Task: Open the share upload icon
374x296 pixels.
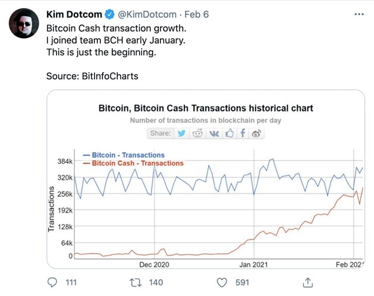Action: (x=307, y=282)
